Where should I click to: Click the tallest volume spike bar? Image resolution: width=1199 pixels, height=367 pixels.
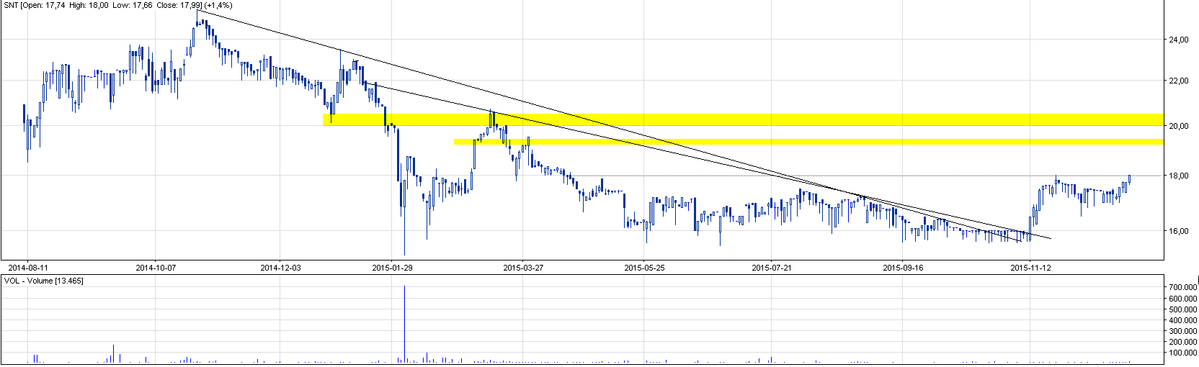tap(404, 324)
